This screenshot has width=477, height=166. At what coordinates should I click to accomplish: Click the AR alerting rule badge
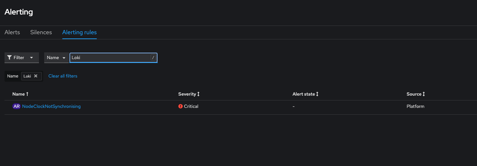pyautogui.click(x=16, y=106)
